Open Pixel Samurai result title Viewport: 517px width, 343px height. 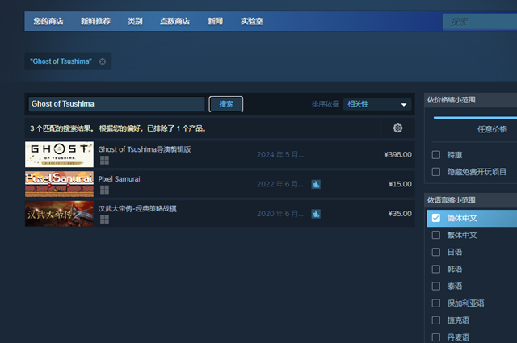tap(119, 179)
